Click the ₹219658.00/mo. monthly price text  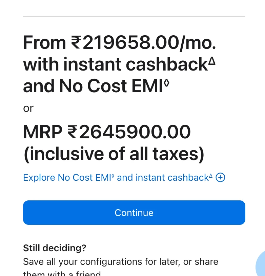click(143, 43)
